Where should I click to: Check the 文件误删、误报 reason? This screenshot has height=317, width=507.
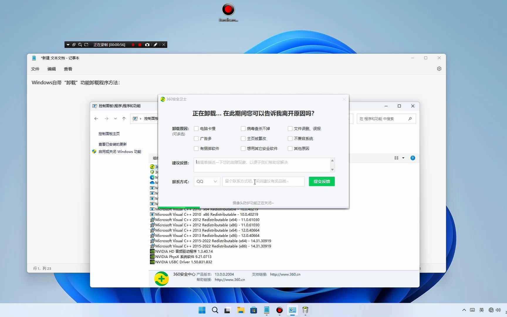(290, 129)
